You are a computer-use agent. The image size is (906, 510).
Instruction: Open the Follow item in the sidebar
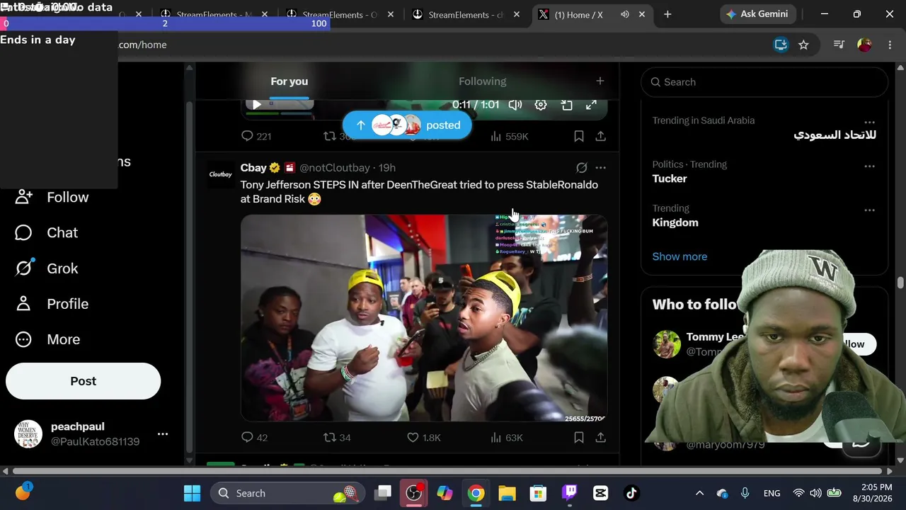(x=52, y=198)
